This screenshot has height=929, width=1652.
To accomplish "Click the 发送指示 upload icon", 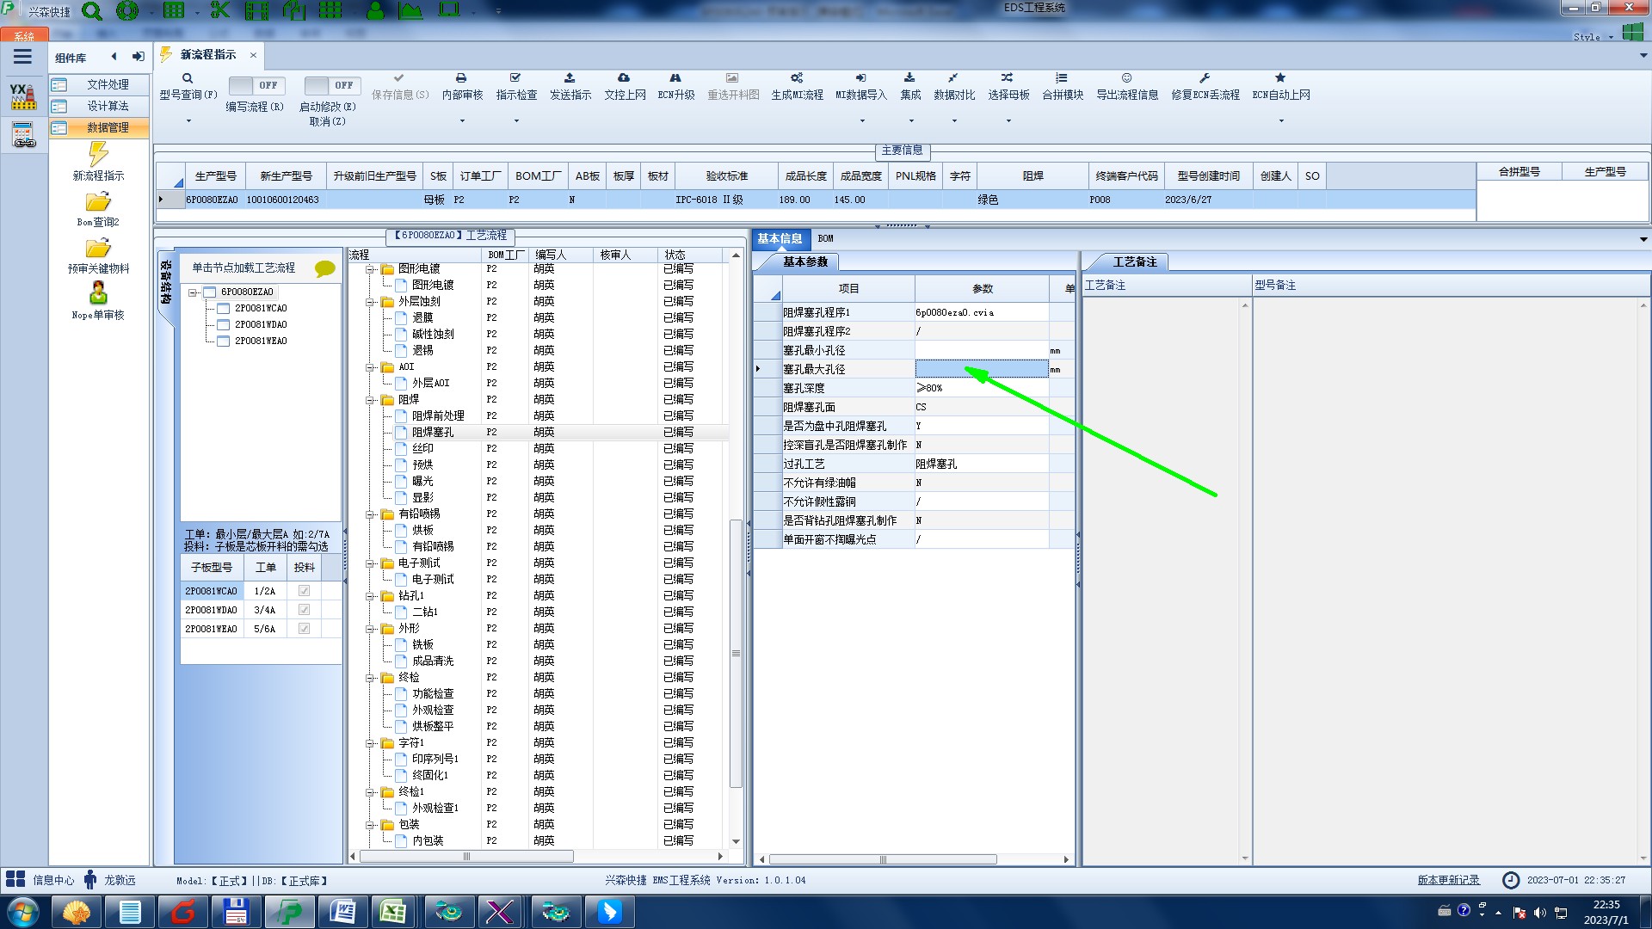I will [x=570, y=78].
